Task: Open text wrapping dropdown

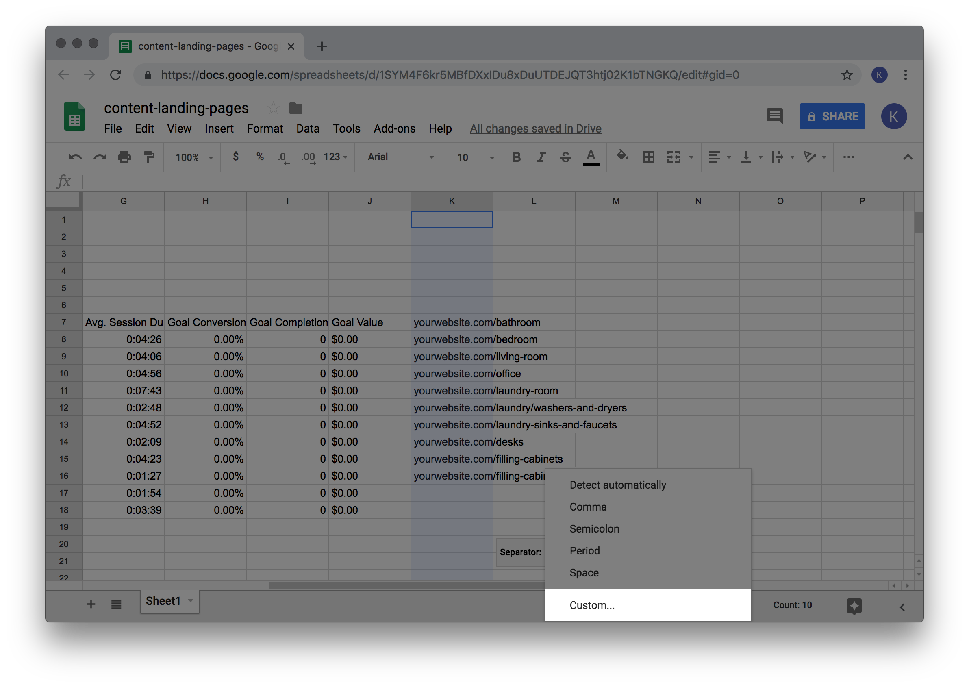Action: pos(782,157)
